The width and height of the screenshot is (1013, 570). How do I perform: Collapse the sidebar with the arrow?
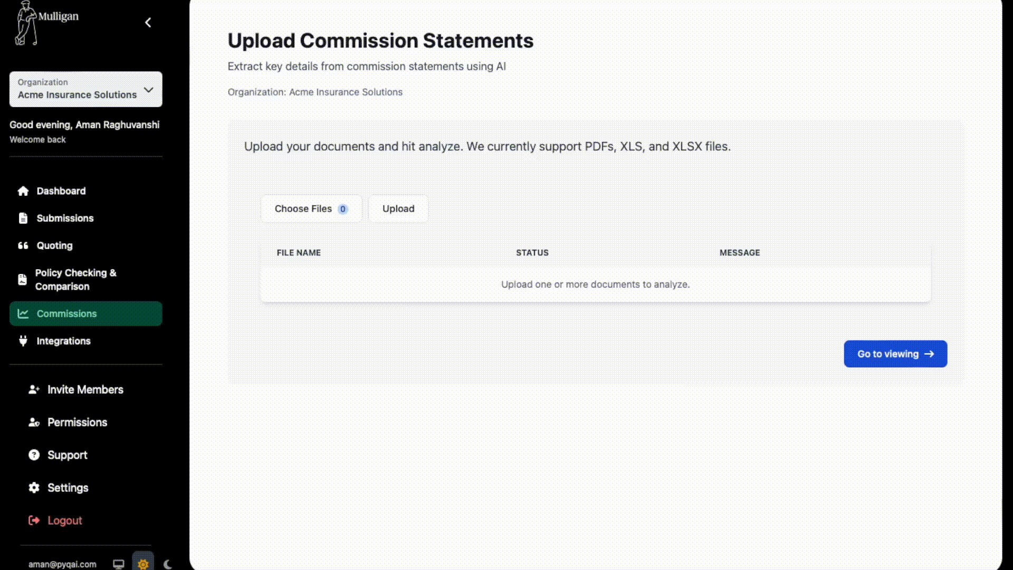(148, 22)
